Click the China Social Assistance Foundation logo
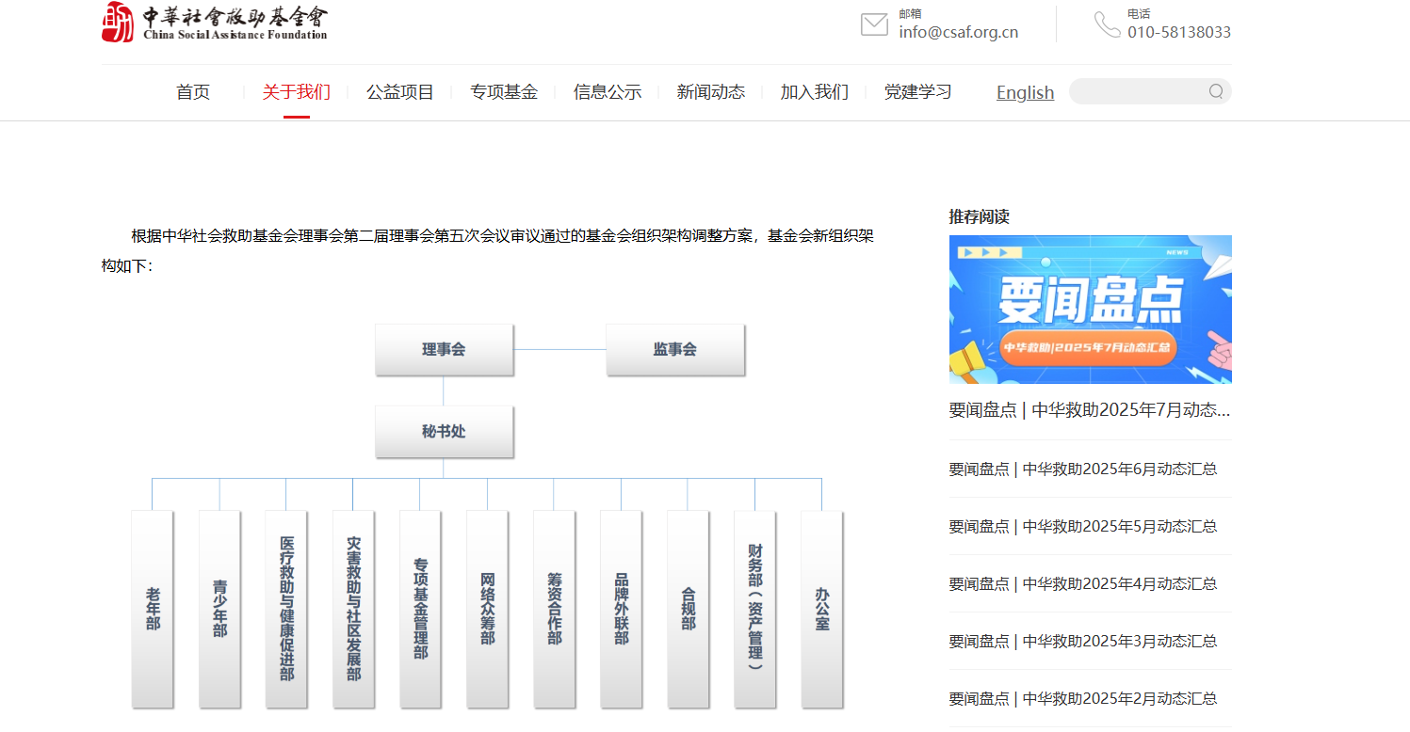The height and width of the screenshot is (732, 1410). pos(215,23)
